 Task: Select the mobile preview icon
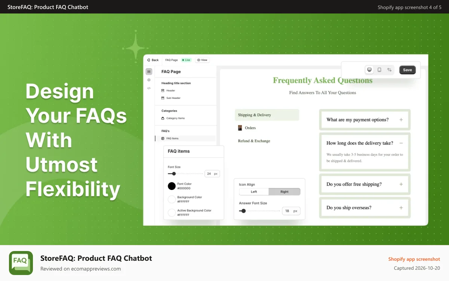coord(379,70)
